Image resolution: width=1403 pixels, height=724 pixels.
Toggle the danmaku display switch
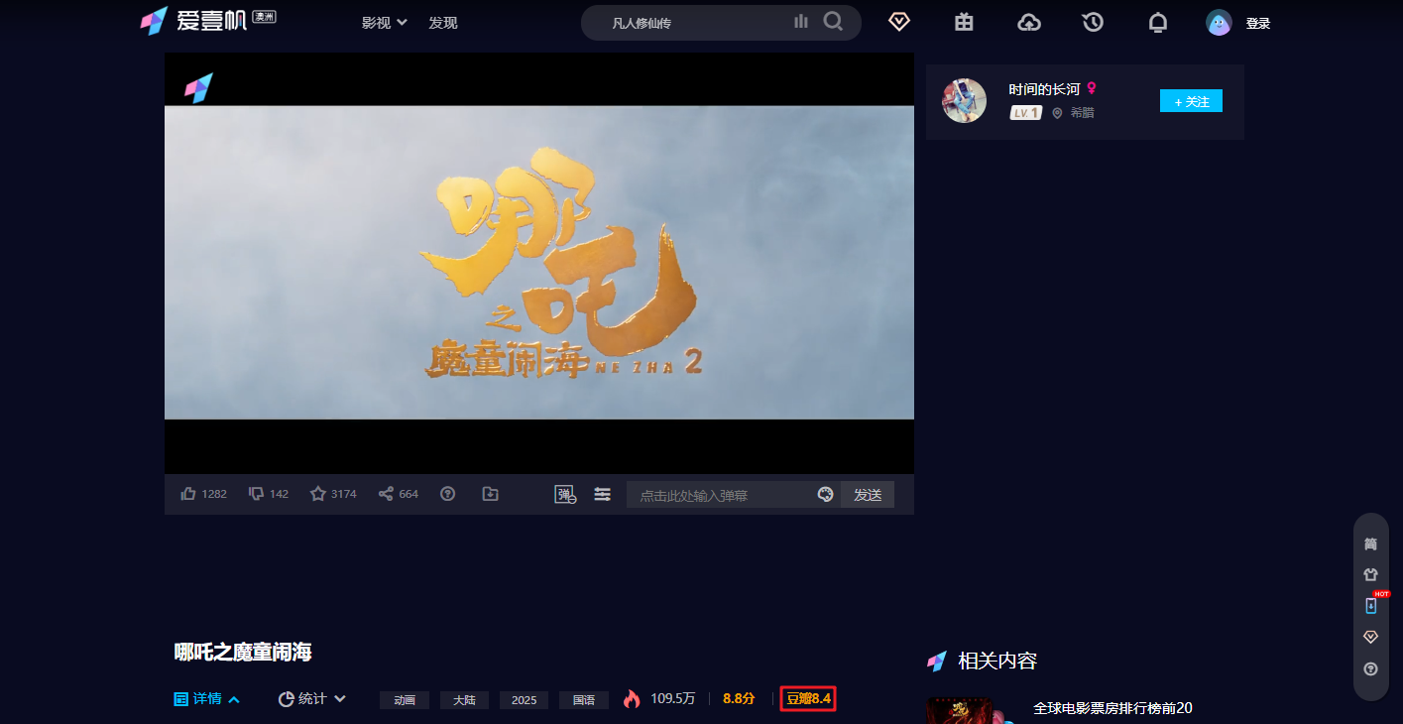(565, 494)
